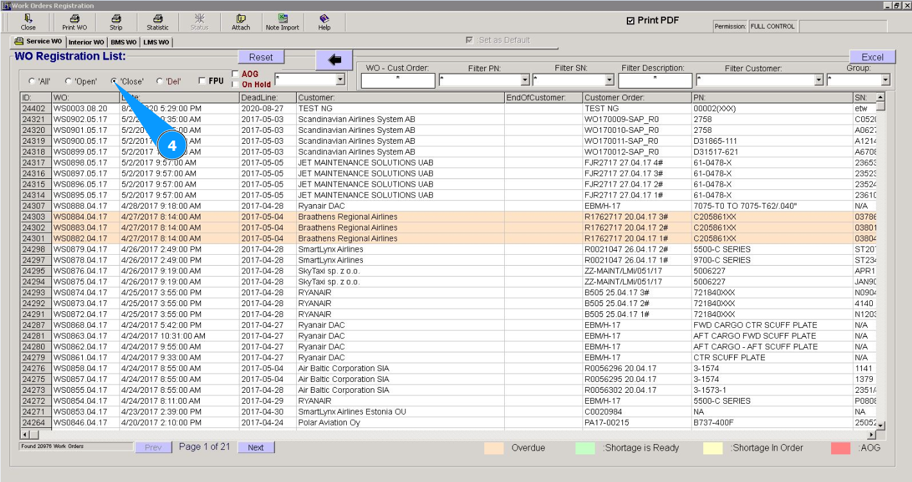Focus the Filter Description input field

(655, 80)
